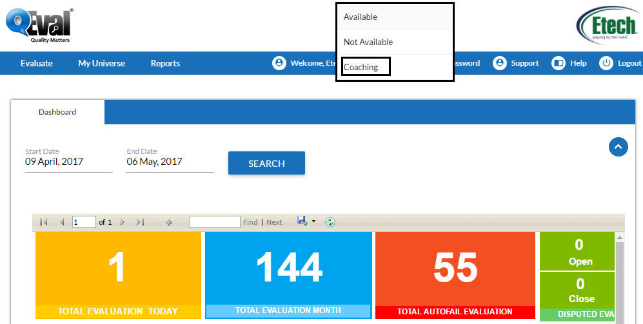The height and width of the screenshot is (324, 643).
Task: Click the Etech logo
Action: (x=609, y=24)
